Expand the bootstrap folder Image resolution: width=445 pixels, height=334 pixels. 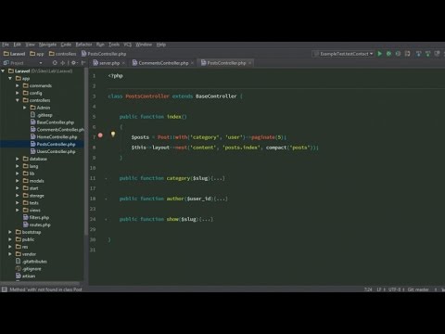click(10, 232)
